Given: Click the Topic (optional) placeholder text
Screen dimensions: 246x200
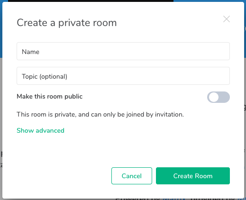Looking at the screenshot, I should click(x=45, y=76).
